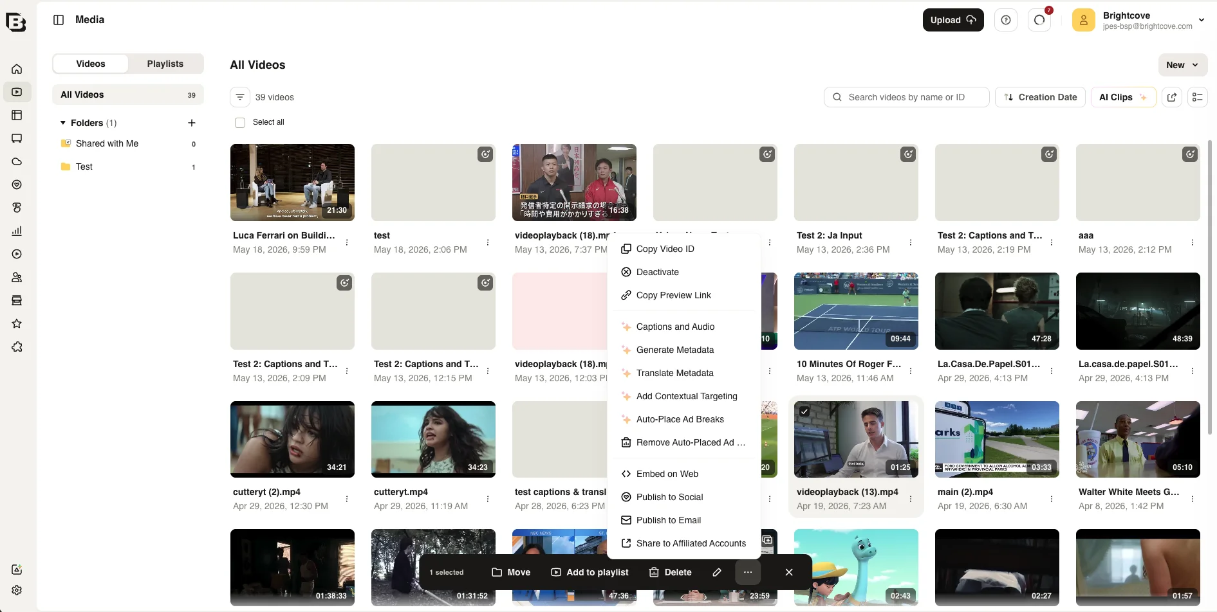Open the 10 Minutes Of Roger F thumbnail
The width and height of the screenshot is (1217, 612).
coord(856,311)
